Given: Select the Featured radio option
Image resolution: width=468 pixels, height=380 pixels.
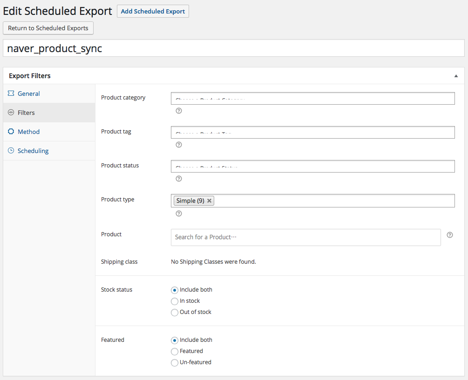Looking at the screenshot, I should click(175, 352).
